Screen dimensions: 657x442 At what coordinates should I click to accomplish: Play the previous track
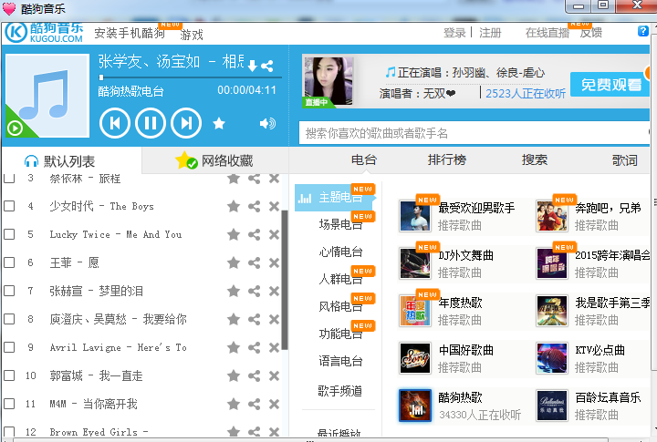tap(115, 123)
